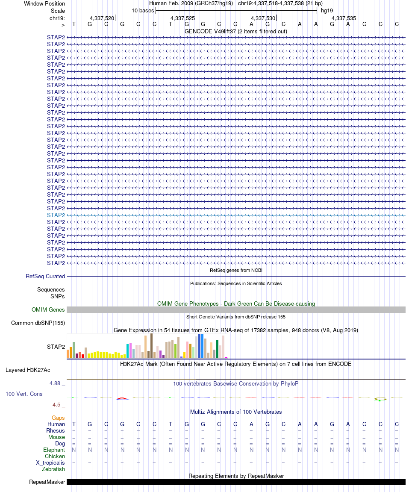Viewport: 406px width, 492px height.
Task: Select the Rhesus alignment row label
Action: pyautogui.click(x=56, y=431)
